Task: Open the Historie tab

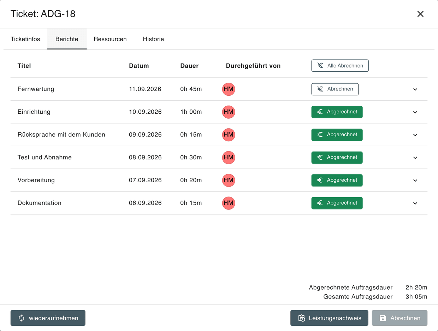Action: point(153,39)
